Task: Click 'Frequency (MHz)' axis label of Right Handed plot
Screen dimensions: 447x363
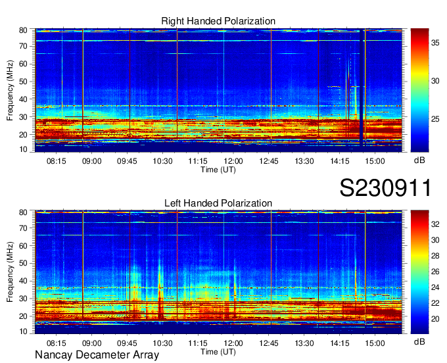Action: pyautogui.click(x=10, y=90)
